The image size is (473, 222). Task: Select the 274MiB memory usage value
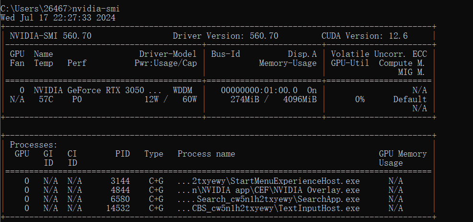(244, 99)
